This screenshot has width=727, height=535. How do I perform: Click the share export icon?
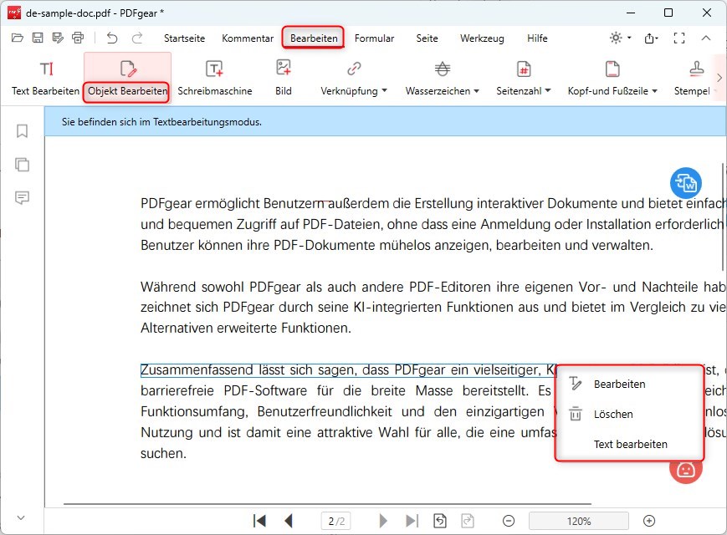tap(651, 38)
